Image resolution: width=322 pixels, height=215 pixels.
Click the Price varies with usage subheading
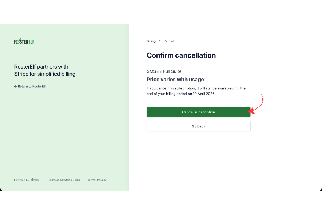tap(175, 80)
